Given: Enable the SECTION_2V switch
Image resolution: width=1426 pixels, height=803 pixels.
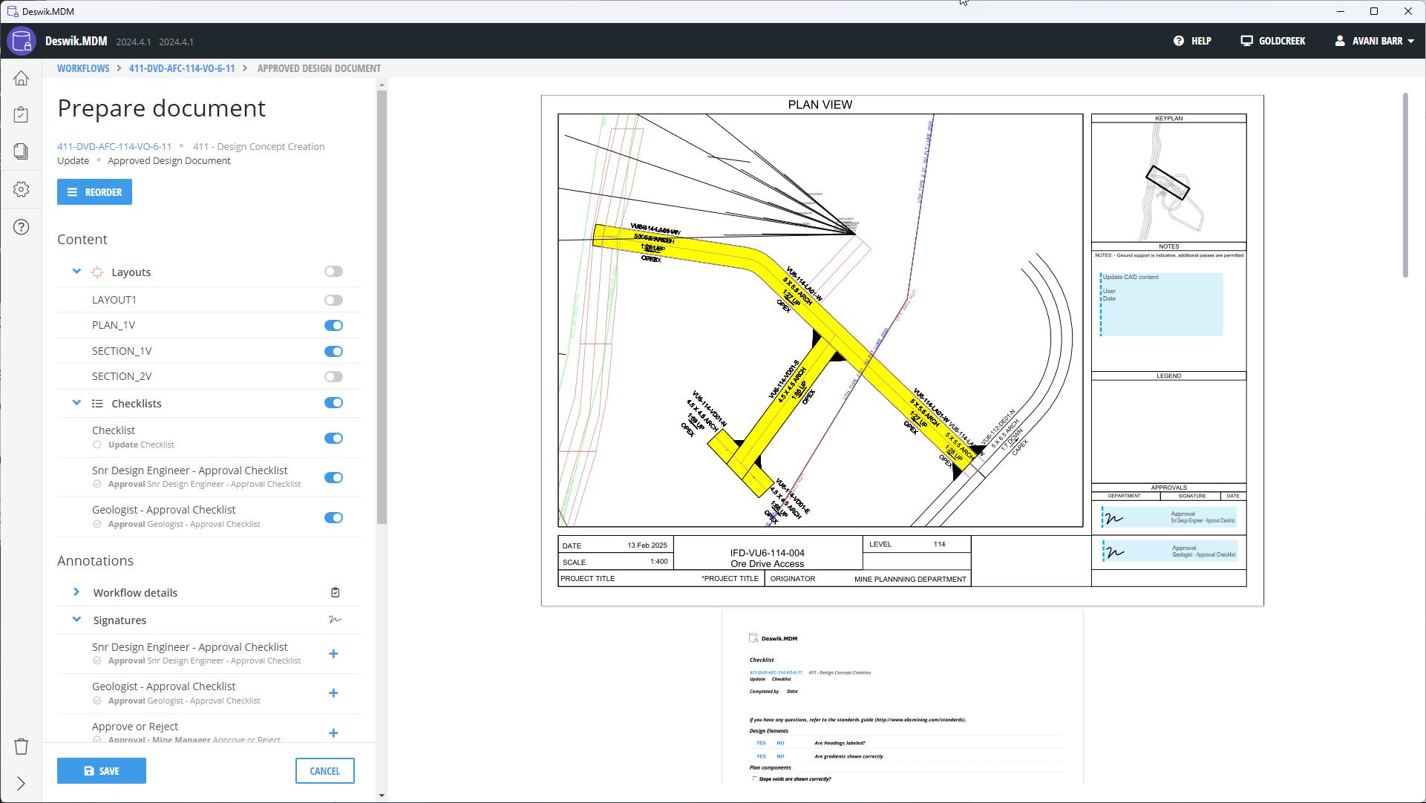Looking at the screenshot, I should click(333, 377).
